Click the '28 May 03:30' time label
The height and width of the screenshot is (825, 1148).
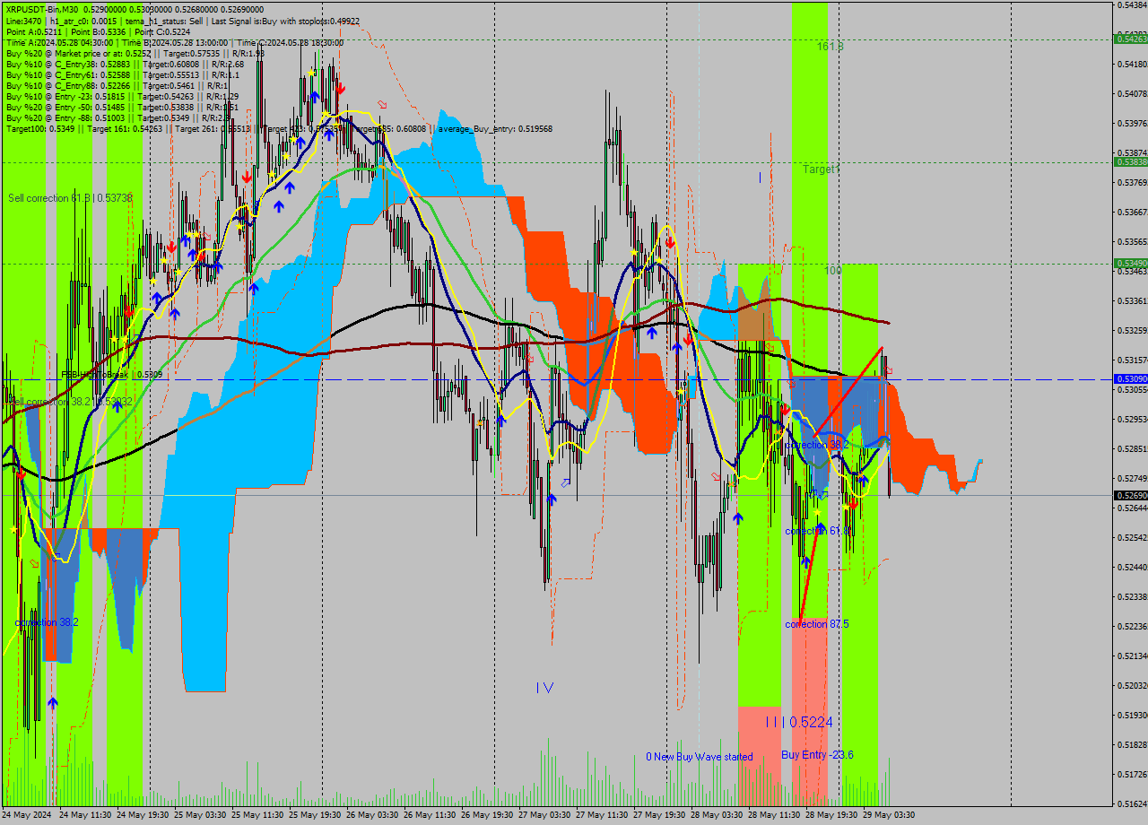[717, 815]
